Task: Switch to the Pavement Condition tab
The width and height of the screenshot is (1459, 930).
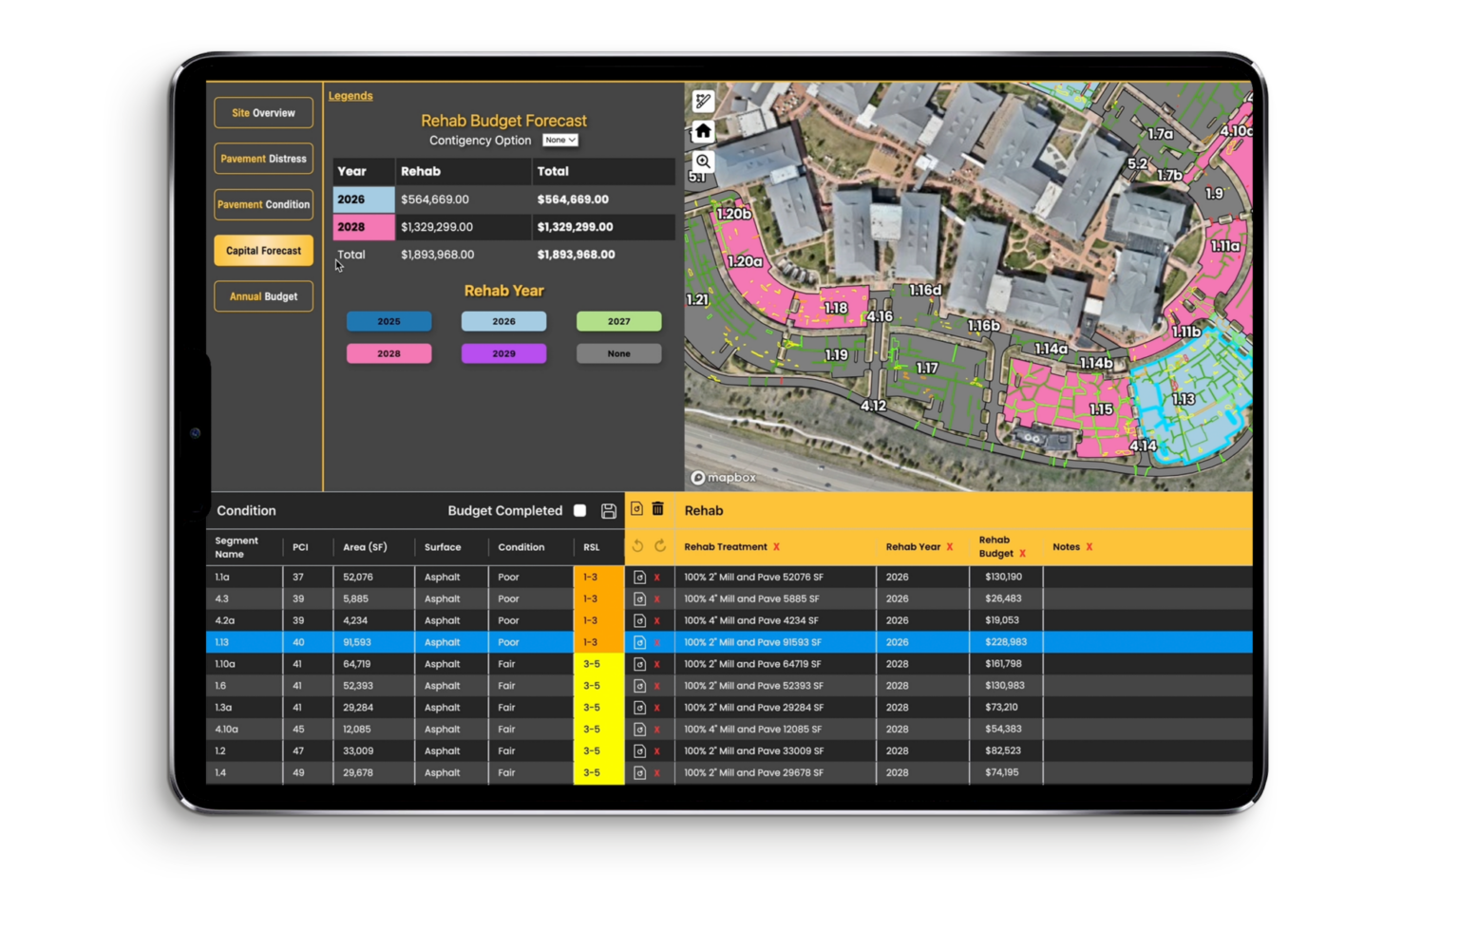Action: (263, 204)
